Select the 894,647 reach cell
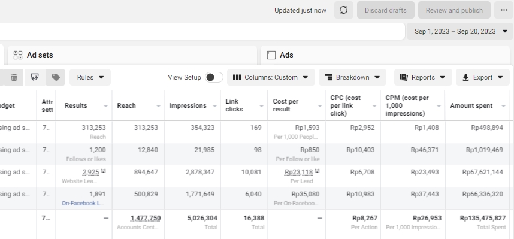This screenshot has width=514, height=239. coord(138,176)
